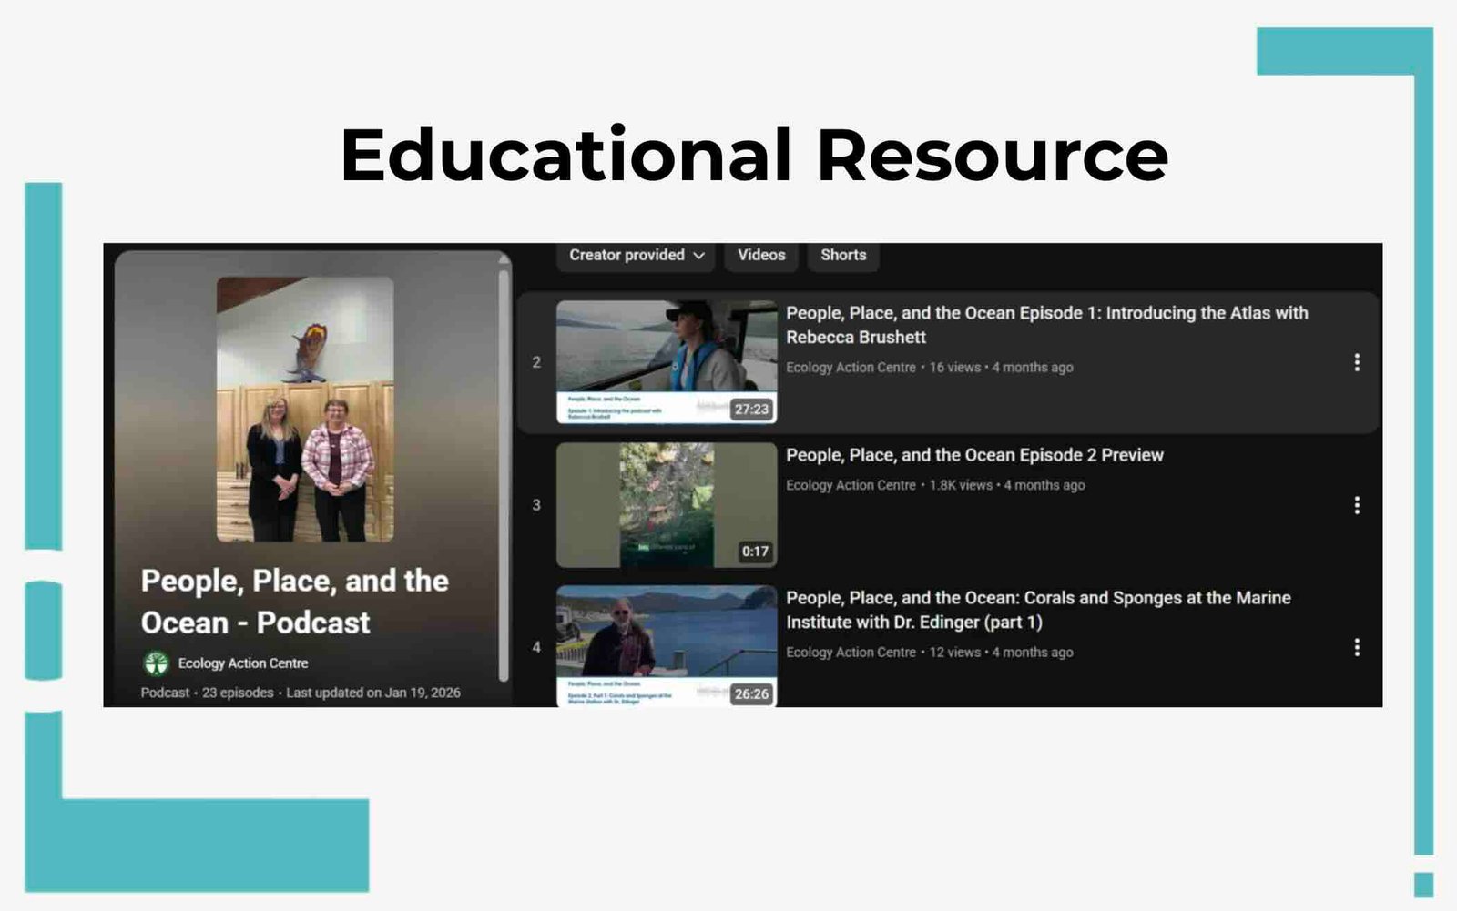The height and width of the screenshot is (911, 1457).
Task: Select the Shorts filter tab
Action: tap(843, 256)
